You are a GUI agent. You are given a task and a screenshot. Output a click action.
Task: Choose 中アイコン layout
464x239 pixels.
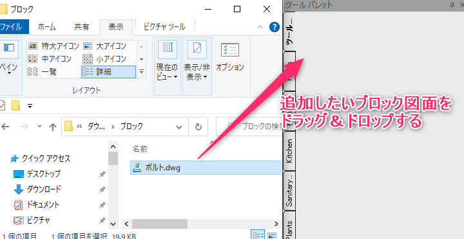[x=50, y=59]
